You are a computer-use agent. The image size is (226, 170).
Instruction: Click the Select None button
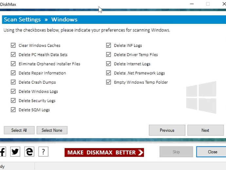coord(52,130)
